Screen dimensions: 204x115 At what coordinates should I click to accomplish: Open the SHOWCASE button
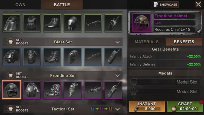click(x=165, y=5)
